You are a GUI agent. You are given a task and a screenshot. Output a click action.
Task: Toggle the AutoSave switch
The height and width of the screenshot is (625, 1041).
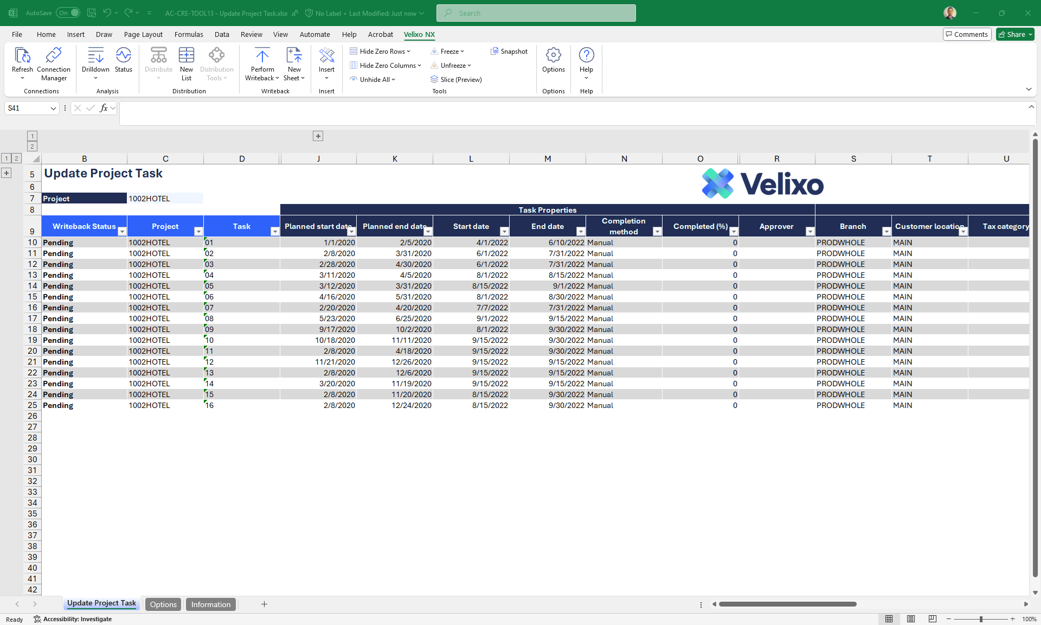tap(68, 13)
